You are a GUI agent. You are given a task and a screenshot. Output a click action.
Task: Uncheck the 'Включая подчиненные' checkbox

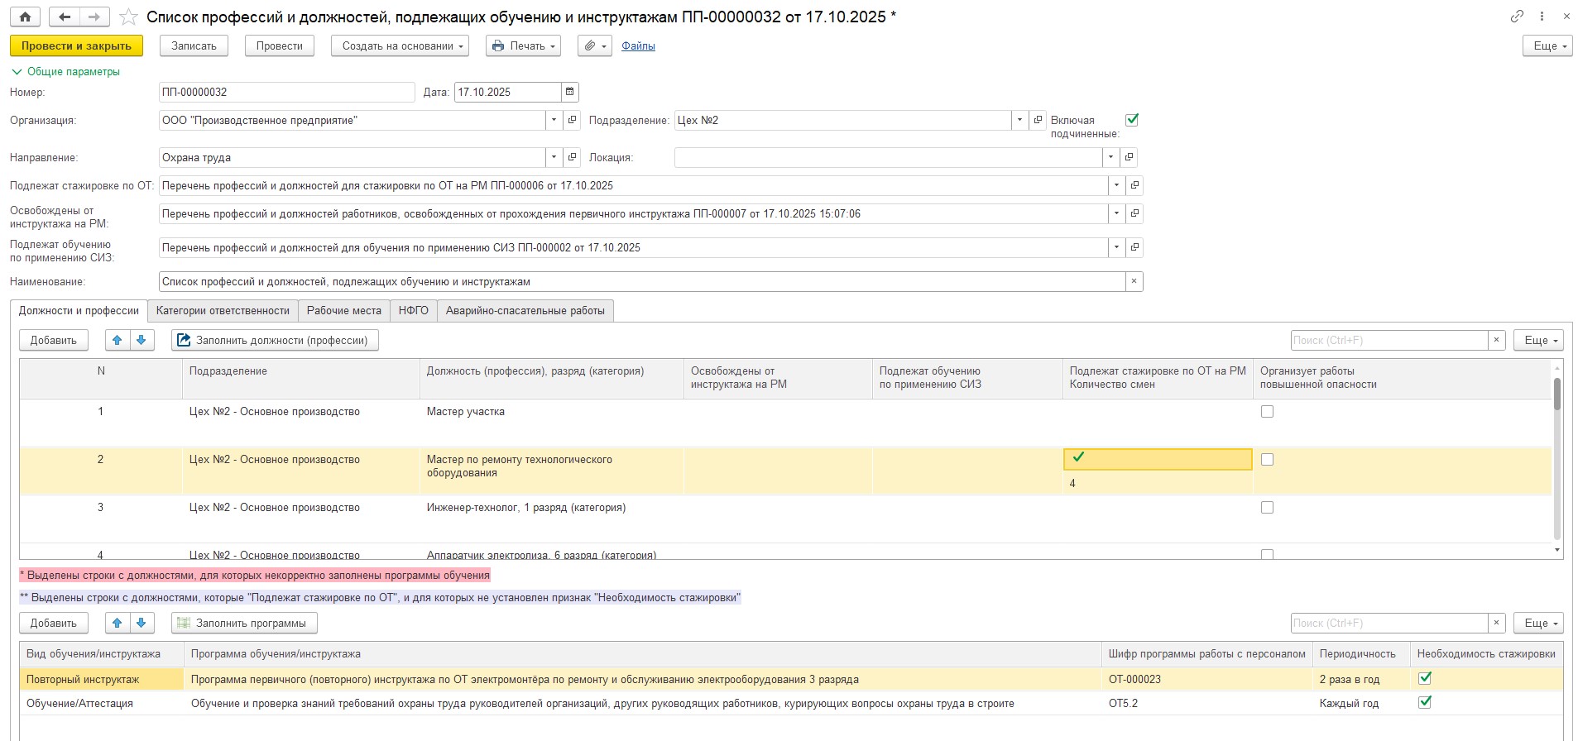[1132, 120]
